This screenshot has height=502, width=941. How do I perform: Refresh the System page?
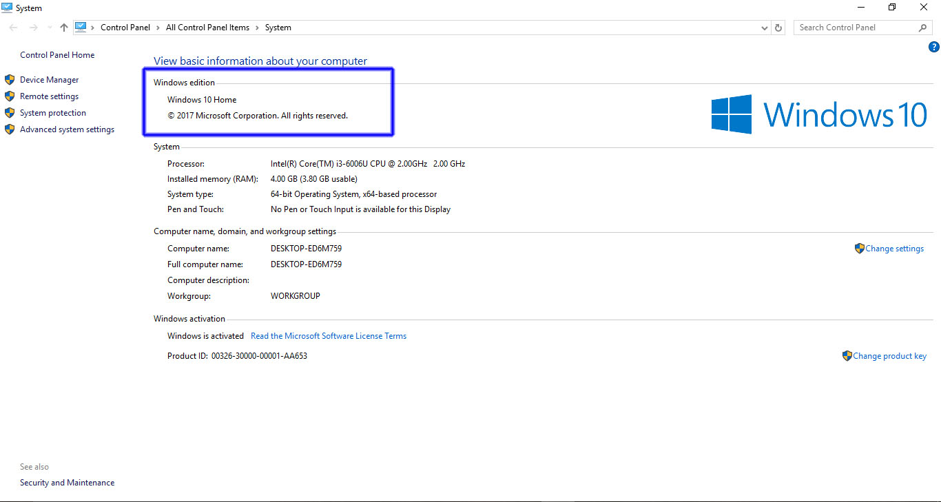pyautogui.click(x=778, y=28)
